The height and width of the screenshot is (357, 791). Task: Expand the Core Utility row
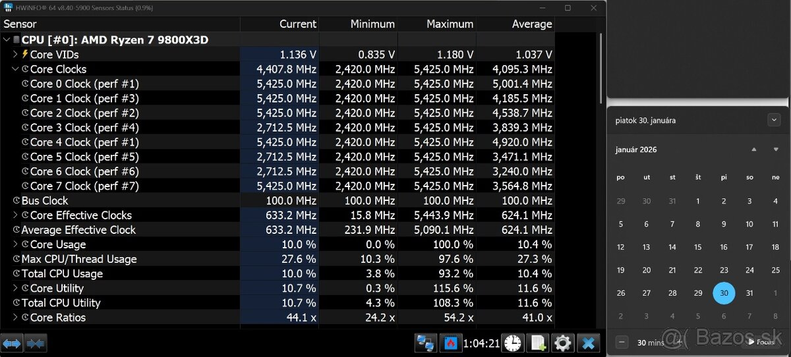pos(15,288)
